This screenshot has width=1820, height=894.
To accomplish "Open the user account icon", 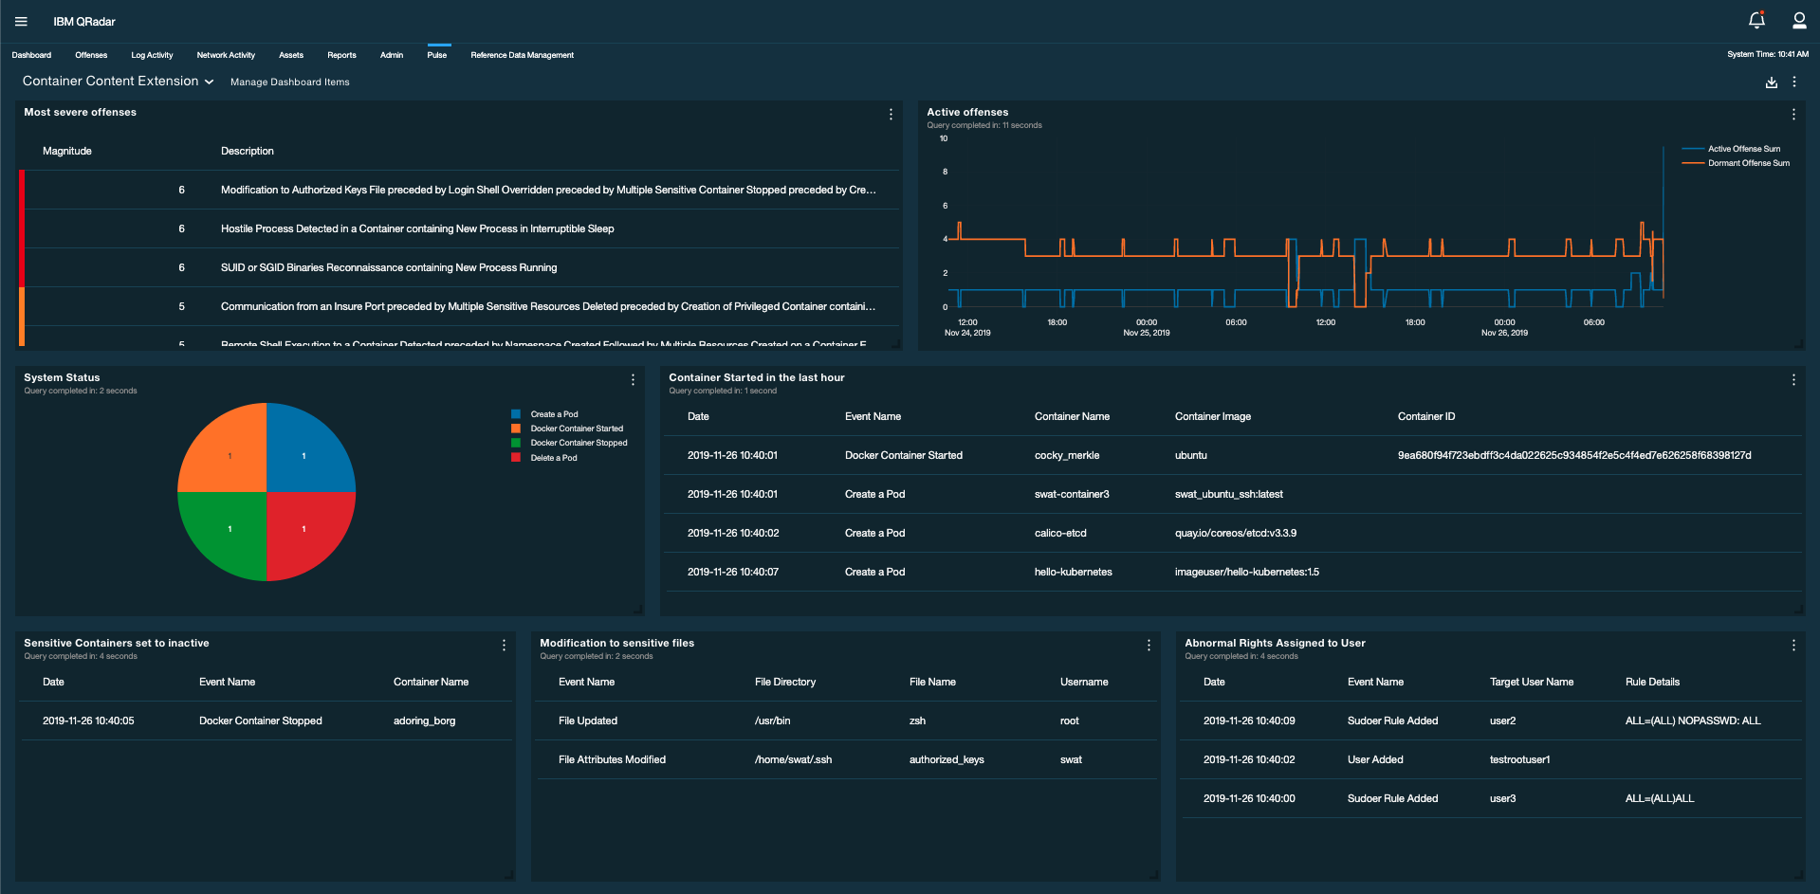I will point(1799,20).
